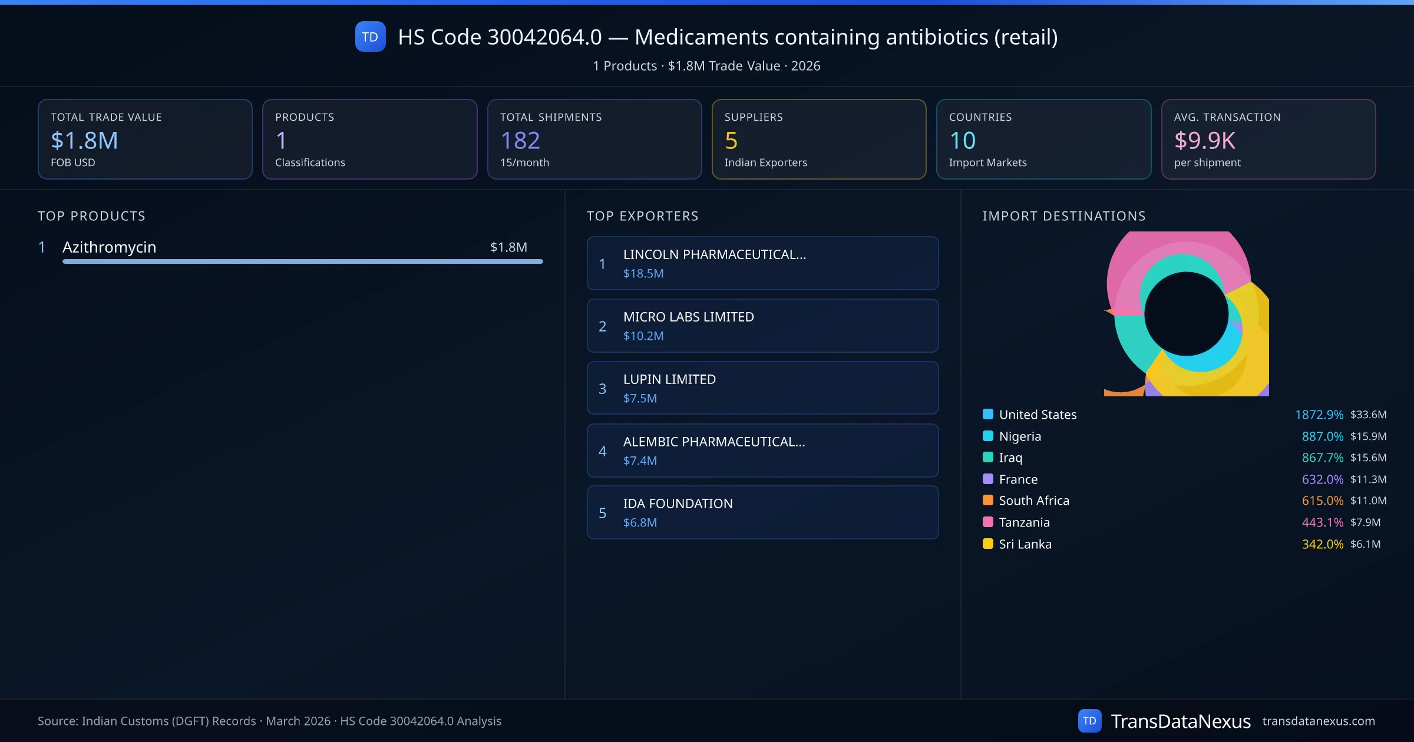1414x742 pixels.
Task: Click the TransDataNexus brand name
Action: click(1180, 721)
